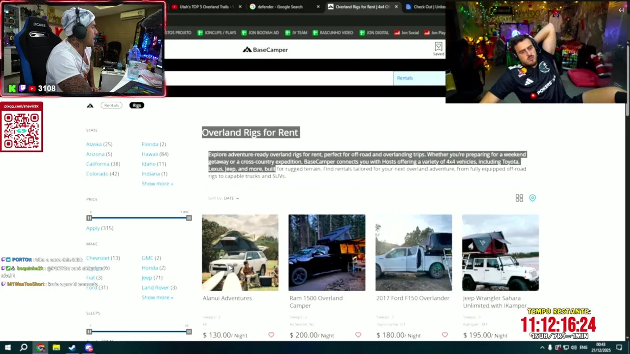Close the Overland Rigs for Rent tab

pos(396,7)
